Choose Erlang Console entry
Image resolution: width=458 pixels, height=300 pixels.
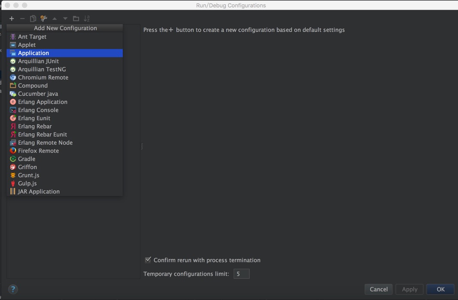click(x=64, y=110)
